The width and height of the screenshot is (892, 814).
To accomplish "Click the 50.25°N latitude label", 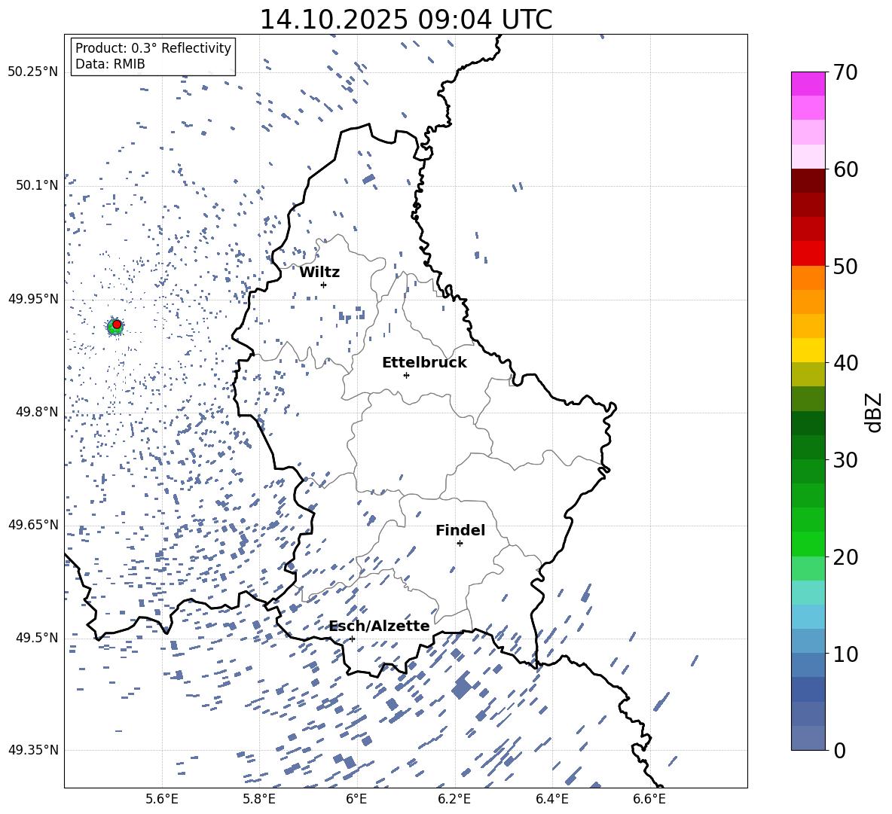I will pos(33,72).
